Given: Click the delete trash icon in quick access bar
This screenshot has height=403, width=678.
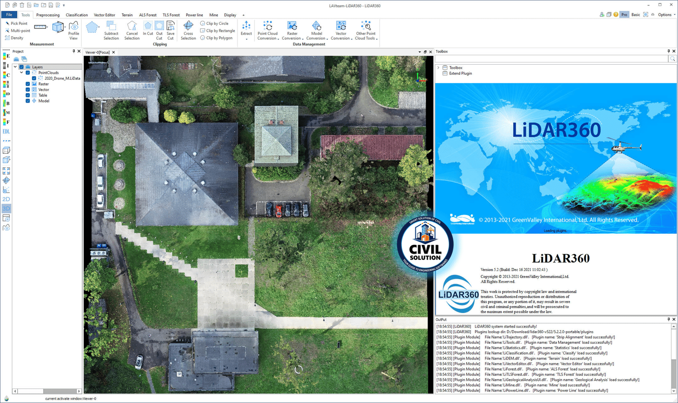Looking at the screenshot, I should click(22, 5).
